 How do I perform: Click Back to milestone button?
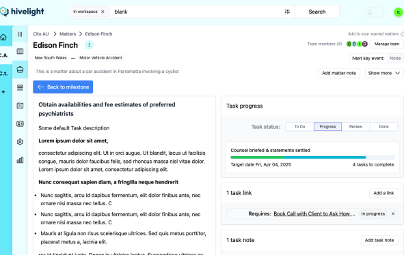click(x=63, y=87)
